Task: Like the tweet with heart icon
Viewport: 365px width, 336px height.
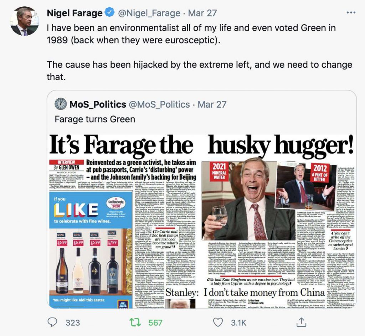Action: [x=218, y=322]
